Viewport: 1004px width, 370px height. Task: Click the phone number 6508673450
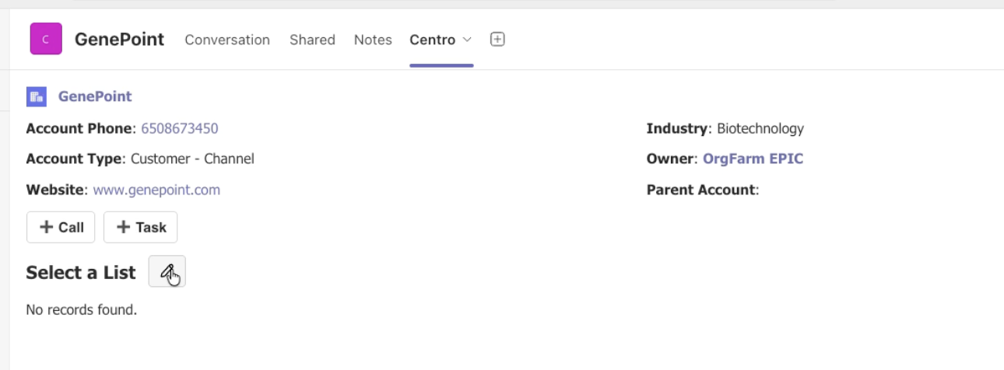pyautogui.click(x=180, y=128)
